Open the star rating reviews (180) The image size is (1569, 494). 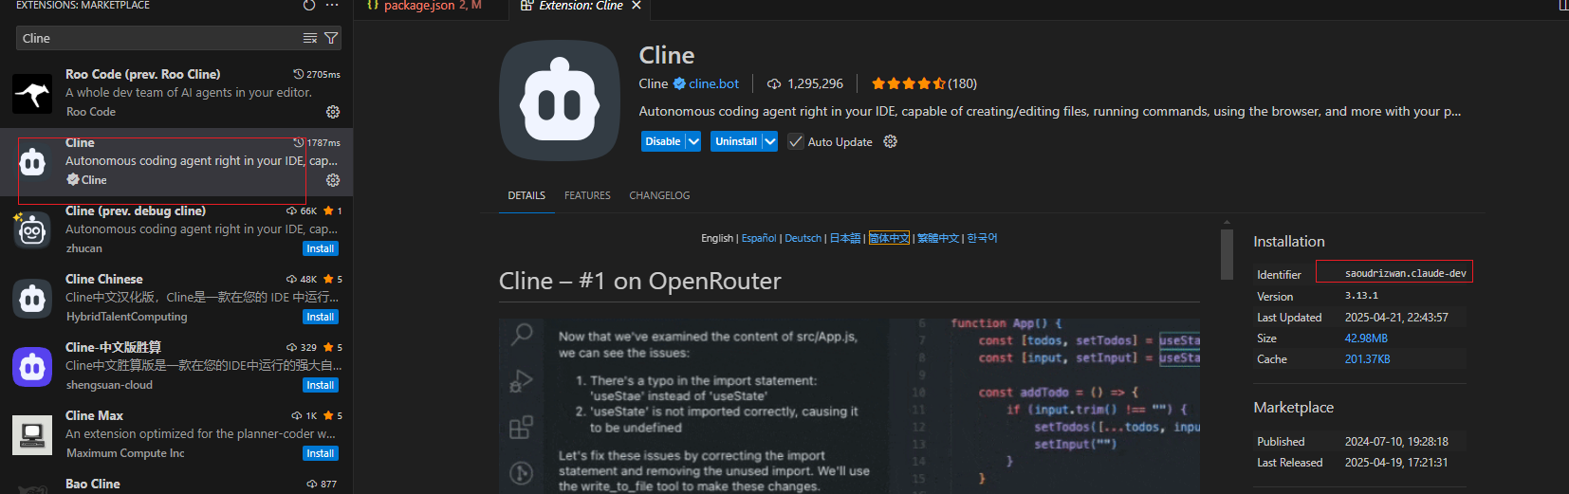924,83
